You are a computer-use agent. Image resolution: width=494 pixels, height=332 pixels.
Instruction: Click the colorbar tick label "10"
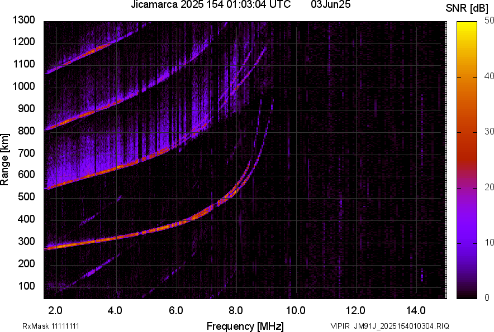pos(490,242)
